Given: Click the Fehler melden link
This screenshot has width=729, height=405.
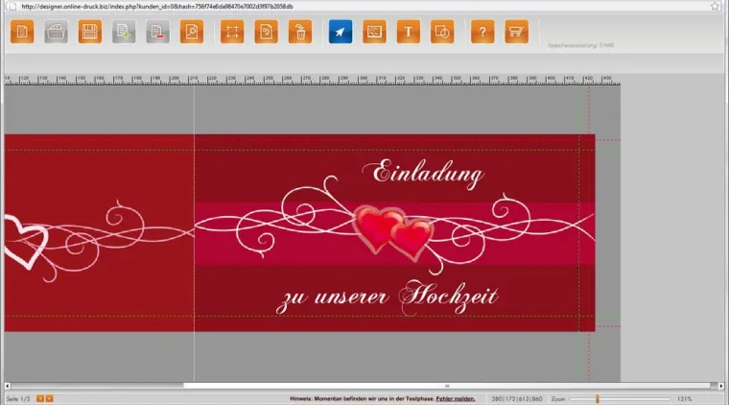Looking at the screenshot, I should tap(456, 398).
